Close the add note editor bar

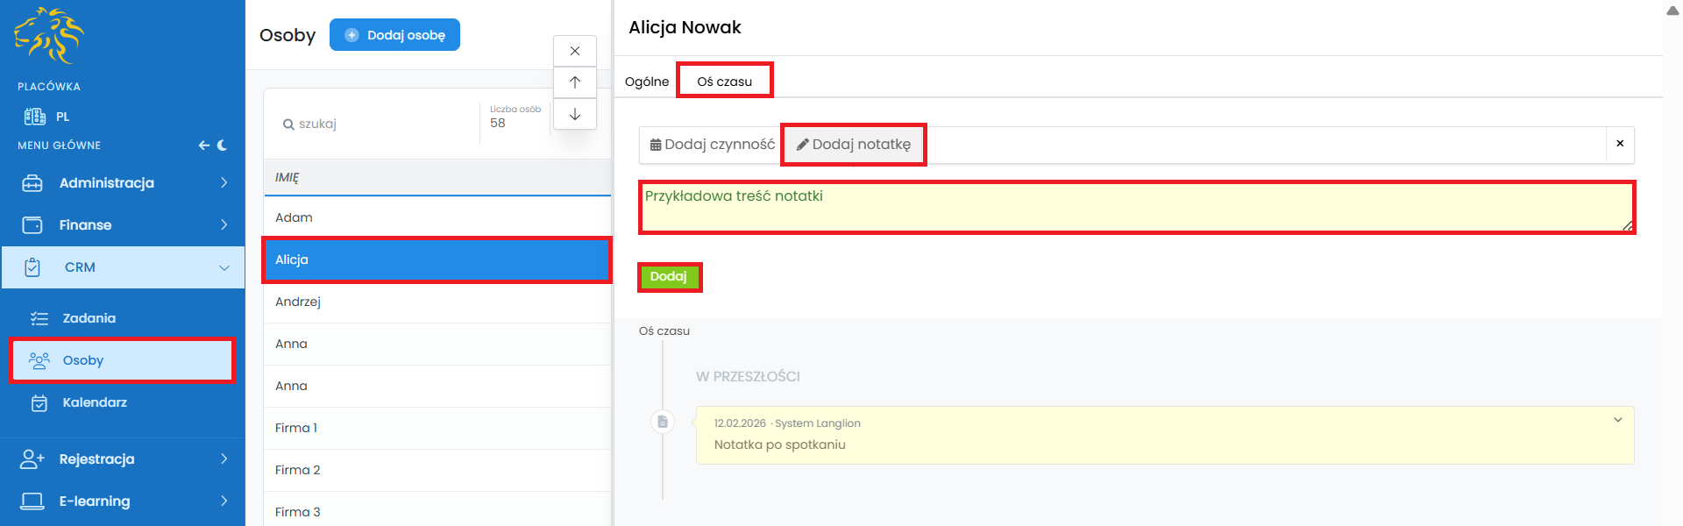pos(1619,144)
